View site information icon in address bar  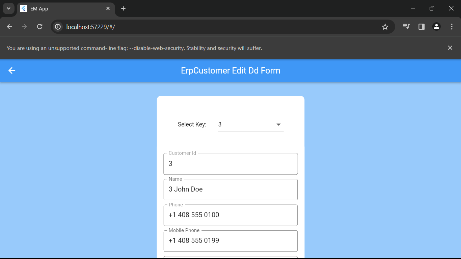click(58, 27)
